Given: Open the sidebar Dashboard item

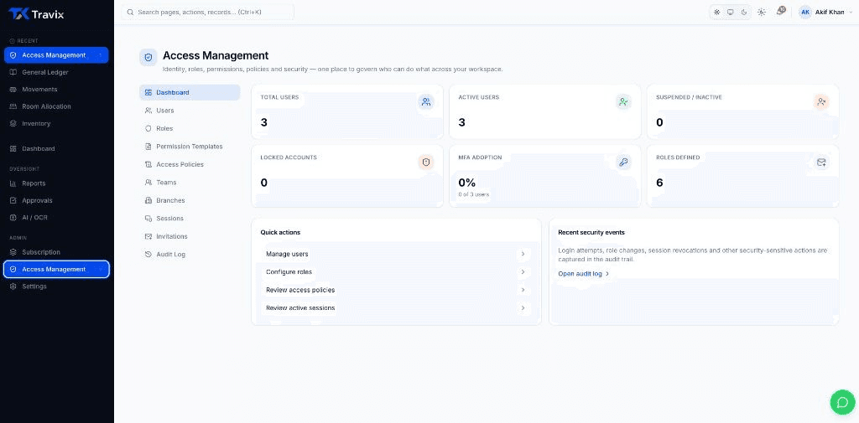Looking at the screenshot, I should point(56,149).
